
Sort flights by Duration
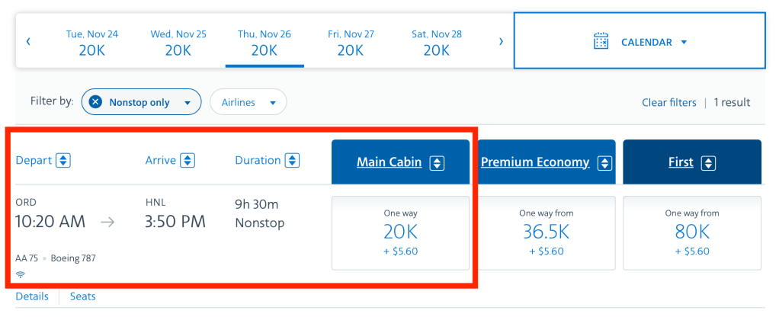pos(292,161)
